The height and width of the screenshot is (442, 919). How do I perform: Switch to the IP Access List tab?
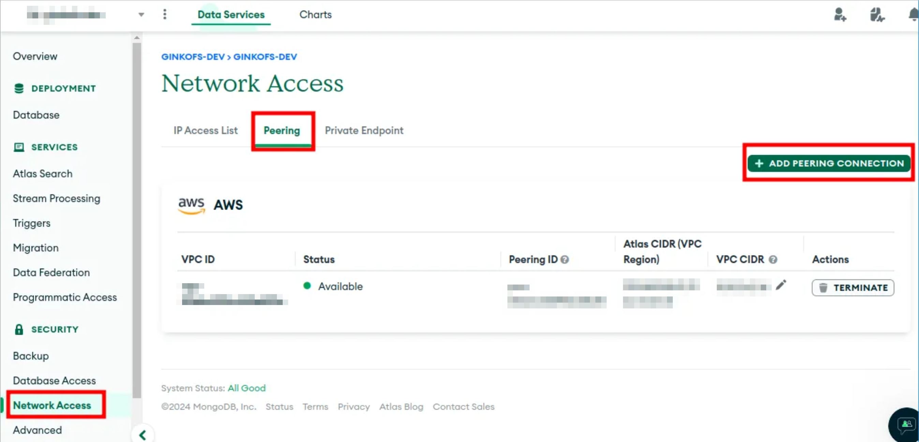206,131
